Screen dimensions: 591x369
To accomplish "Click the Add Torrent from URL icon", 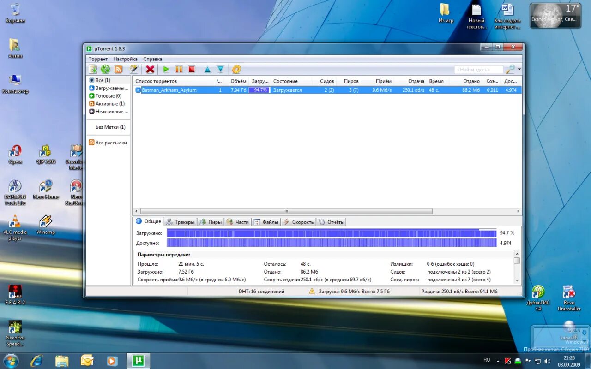I will click(105, 69).
